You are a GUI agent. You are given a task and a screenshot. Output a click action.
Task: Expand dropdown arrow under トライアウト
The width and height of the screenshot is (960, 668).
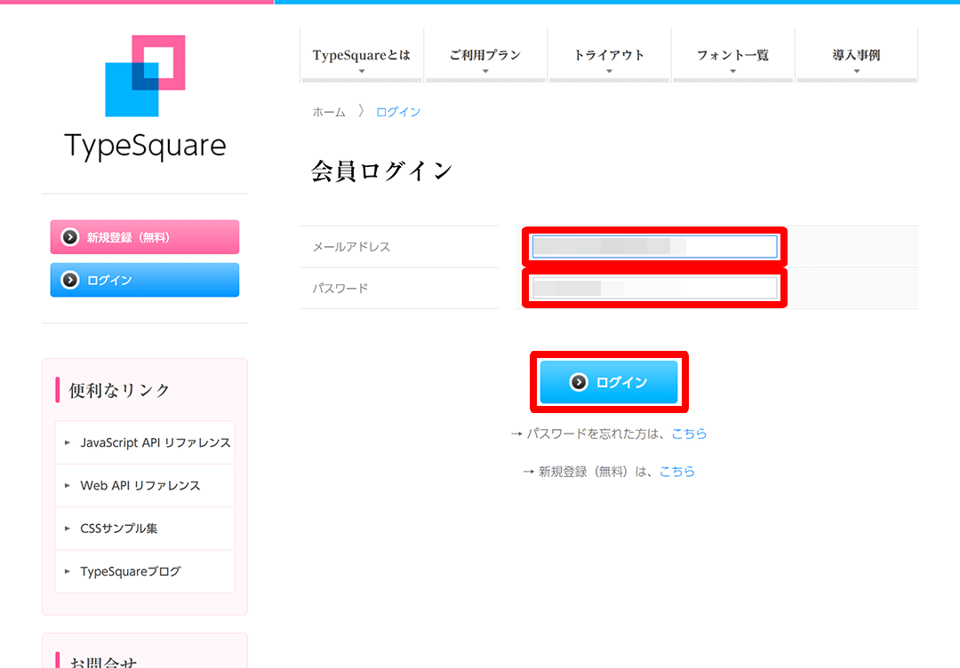click(609, 72)
